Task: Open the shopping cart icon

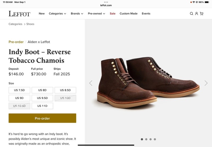Action: (202, 14)
